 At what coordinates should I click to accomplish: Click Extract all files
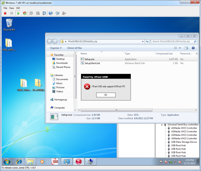point(75,48)
